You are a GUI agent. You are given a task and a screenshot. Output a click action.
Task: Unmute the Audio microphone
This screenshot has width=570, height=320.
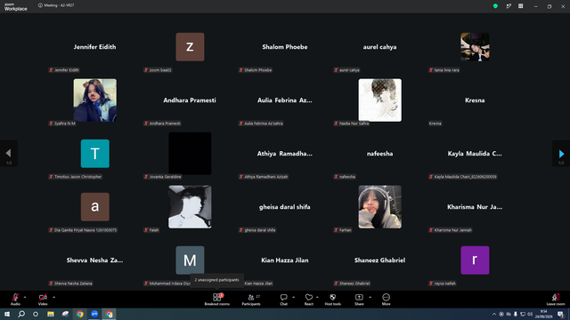pyautogui.click(x=15, y=300)
